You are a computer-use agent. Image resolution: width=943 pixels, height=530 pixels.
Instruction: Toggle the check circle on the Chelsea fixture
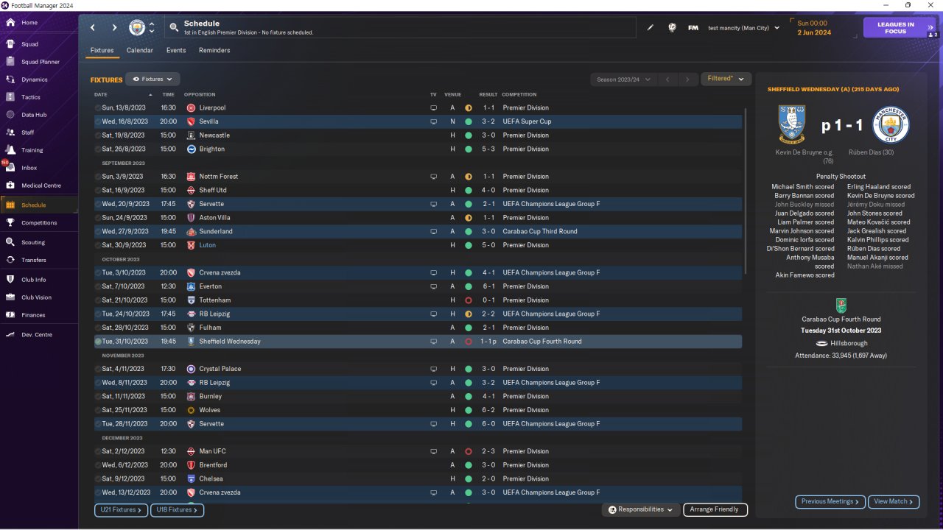[98, 479]
